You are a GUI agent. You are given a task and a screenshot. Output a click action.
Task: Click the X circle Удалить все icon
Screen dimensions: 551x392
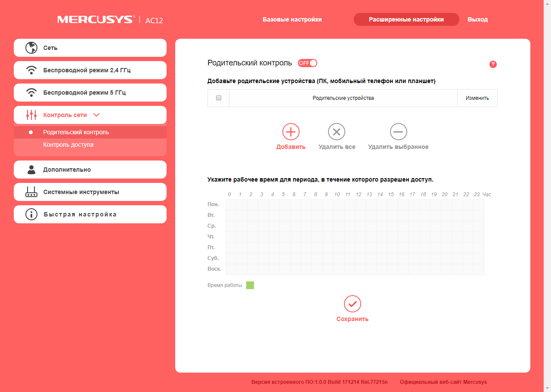337,132
